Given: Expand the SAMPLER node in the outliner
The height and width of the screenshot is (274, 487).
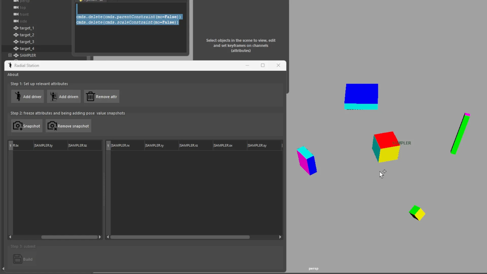Looking at the screenshot, I should click(x=10, y=55).
